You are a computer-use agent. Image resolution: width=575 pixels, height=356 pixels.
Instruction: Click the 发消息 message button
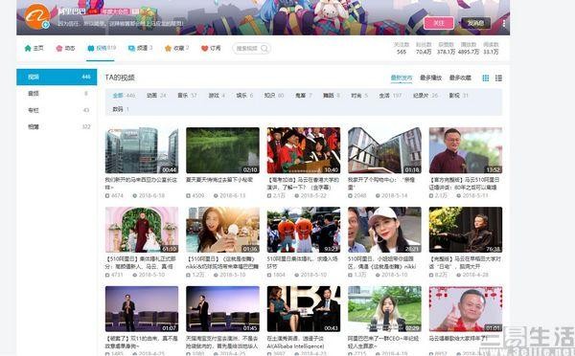tap(475, 23)
